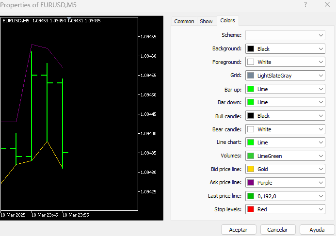Click the Cancelar button

coord(278,230)
